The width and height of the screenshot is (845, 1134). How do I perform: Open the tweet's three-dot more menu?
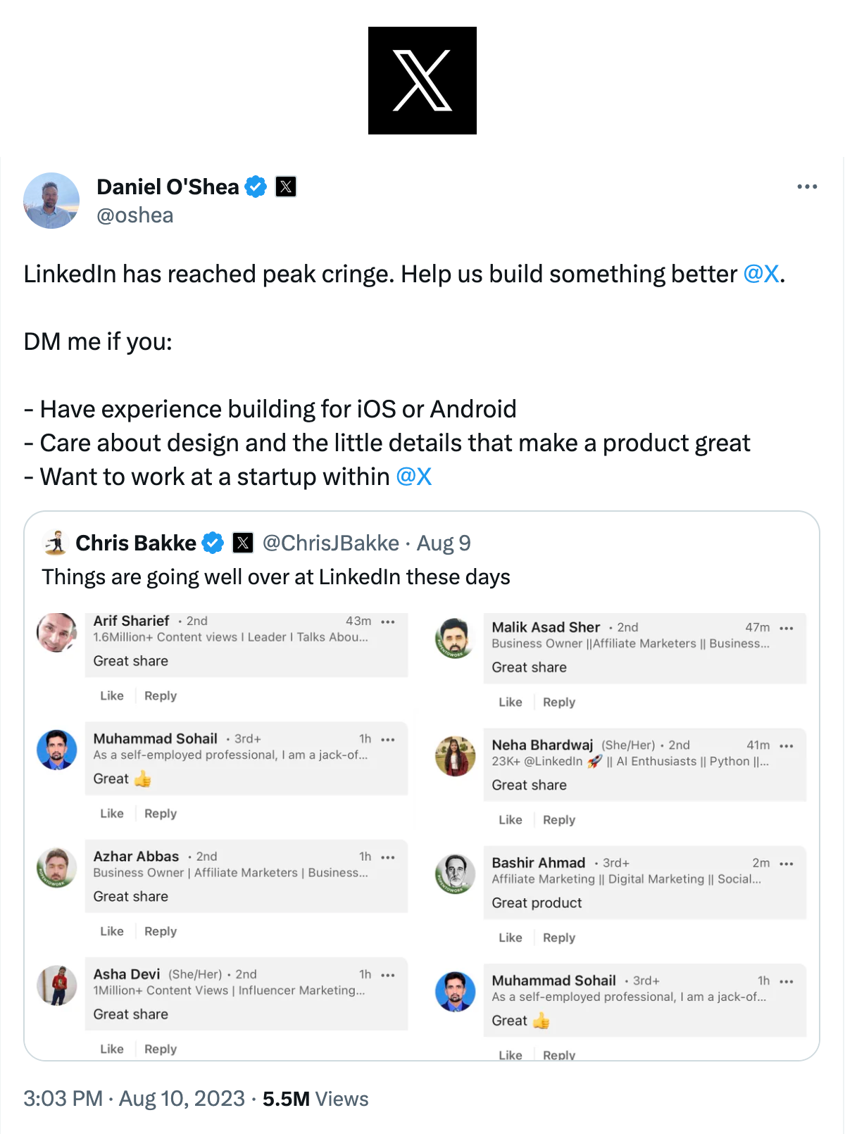(x=807, y=187)
